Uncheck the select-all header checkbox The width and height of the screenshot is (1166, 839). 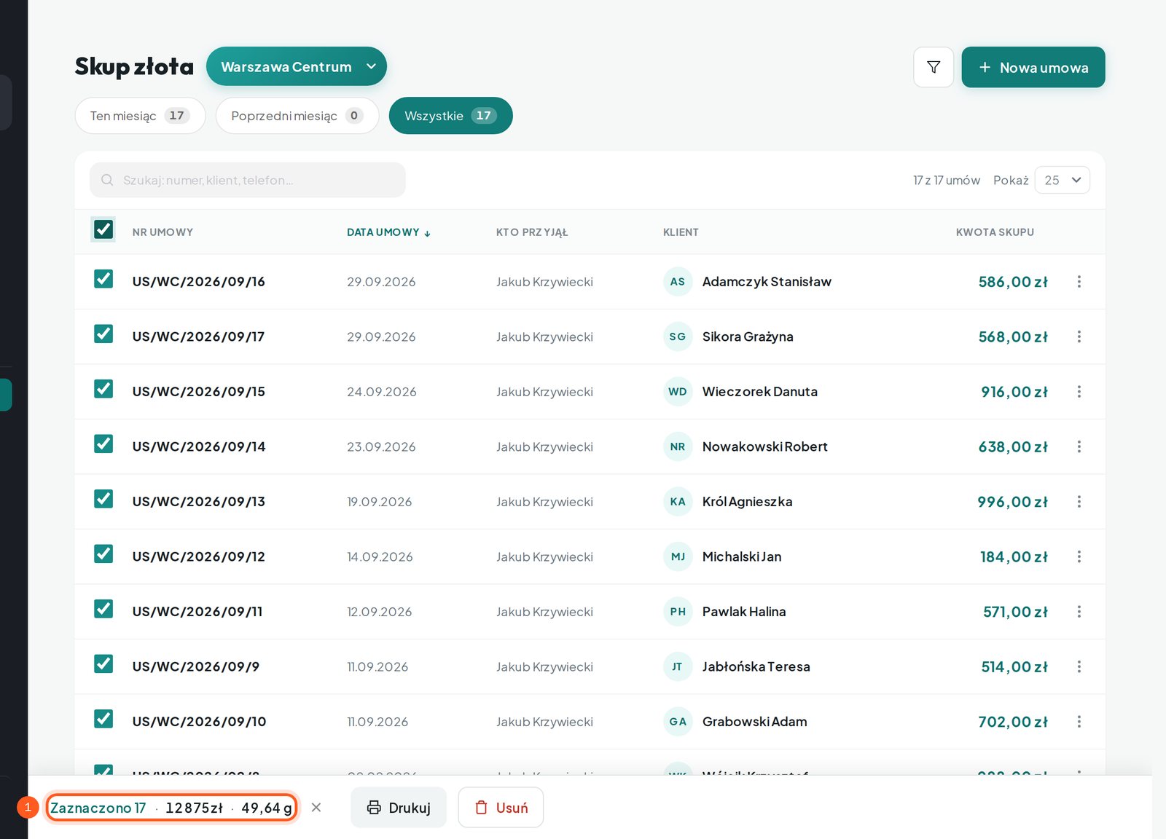(103, 229)
